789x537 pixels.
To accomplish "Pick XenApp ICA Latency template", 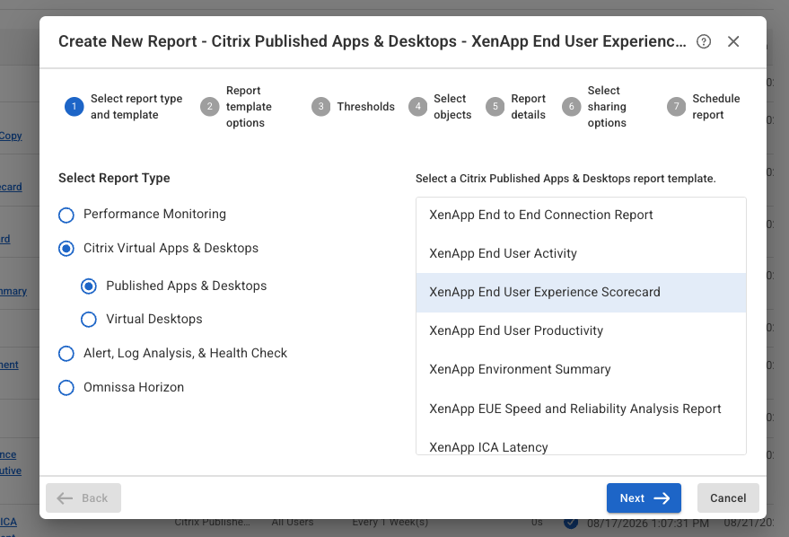I will coord(581,444).
